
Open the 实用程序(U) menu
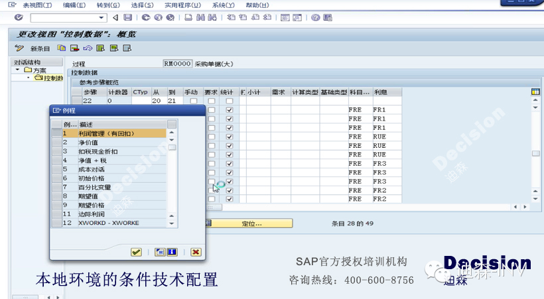coord(182,5)
